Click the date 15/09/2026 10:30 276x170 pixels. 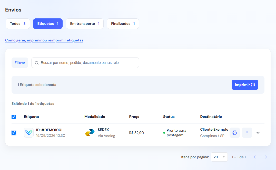point(51,135)
